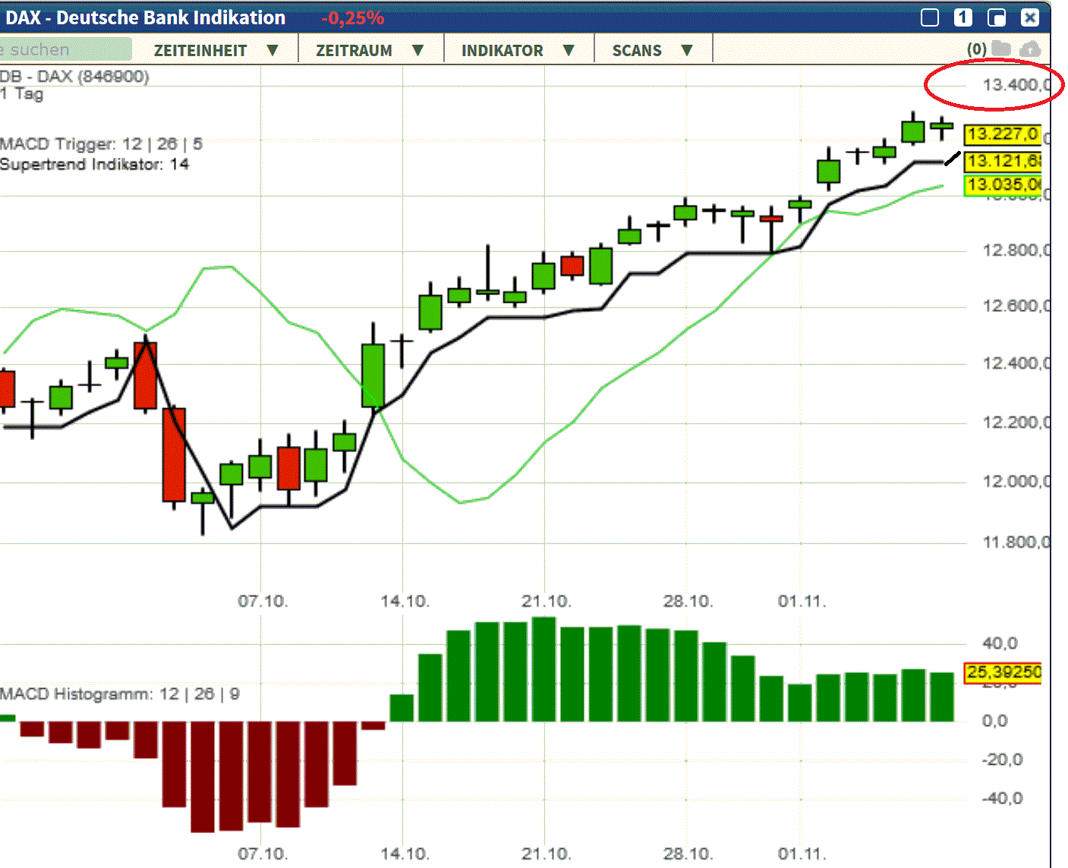Focus the 'suchen' search field

[65, 50]
